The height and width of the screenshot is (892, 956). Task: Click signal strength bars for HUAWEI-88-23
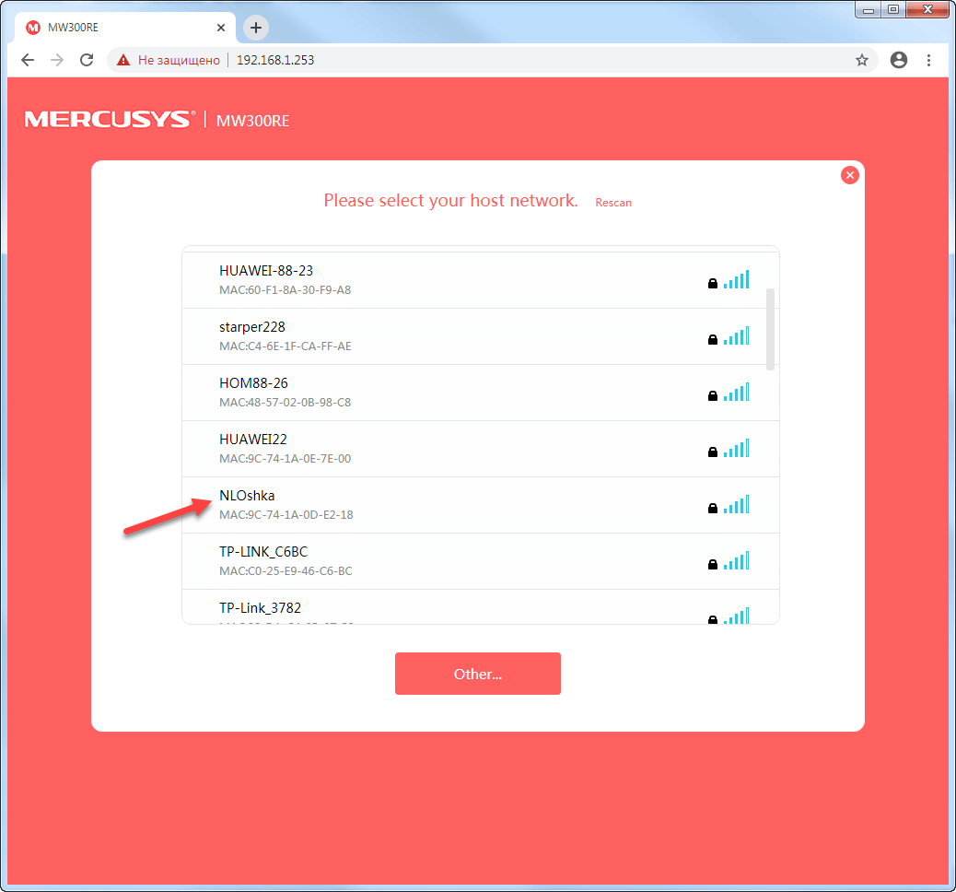pos(737,280)
